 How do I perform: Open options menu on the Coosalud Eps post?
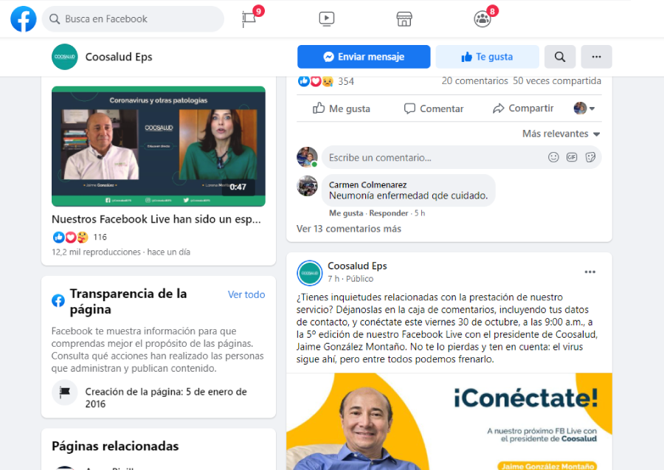(589, 272)
